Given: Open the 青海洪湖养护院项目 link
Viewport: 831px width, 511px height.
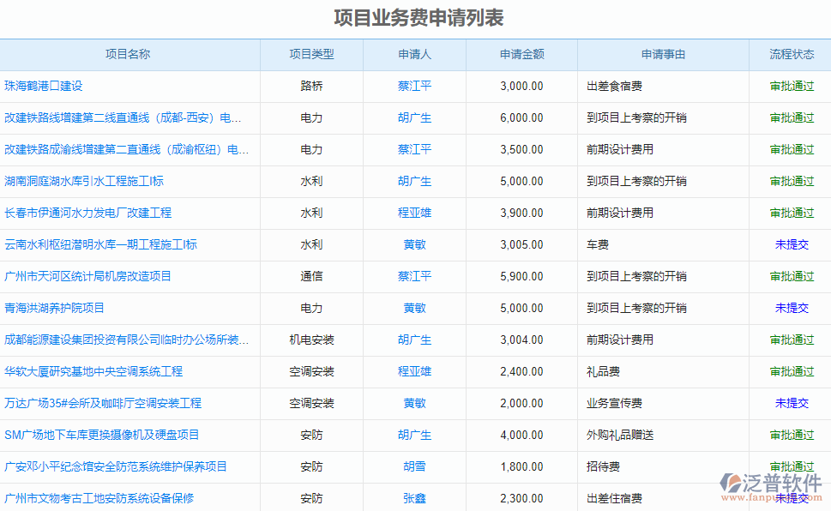Looking at the screenshot, I should 54,308.
